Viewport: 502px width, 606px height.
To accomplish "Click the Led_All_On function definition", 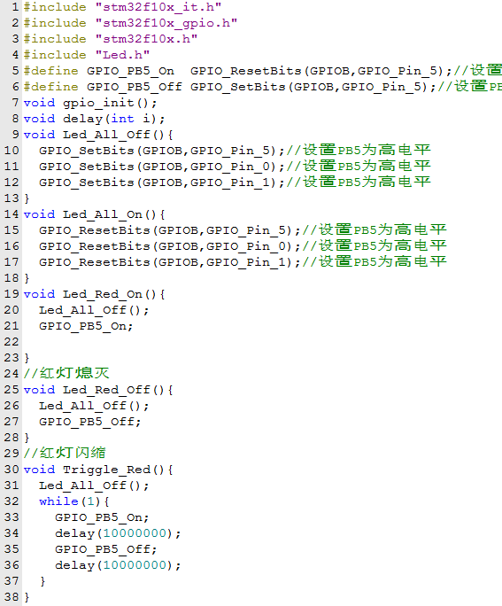I will (94, 214).
